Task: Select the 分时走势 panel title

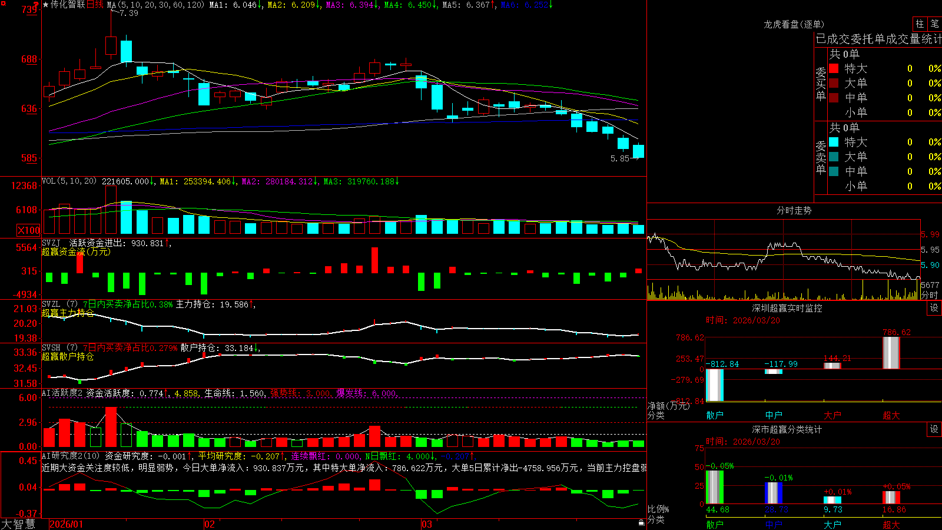Action: [x=794, y=210]
